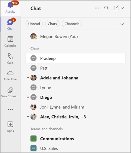Screen dimensions: 131x153
Task: Expand the new chat options chevron
Action: [122, 8]
